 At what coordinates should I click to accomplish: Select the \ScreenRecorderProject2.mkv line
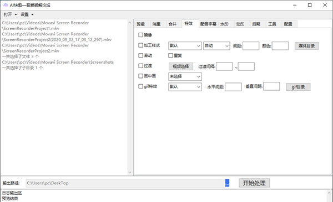tap(31, 51)
